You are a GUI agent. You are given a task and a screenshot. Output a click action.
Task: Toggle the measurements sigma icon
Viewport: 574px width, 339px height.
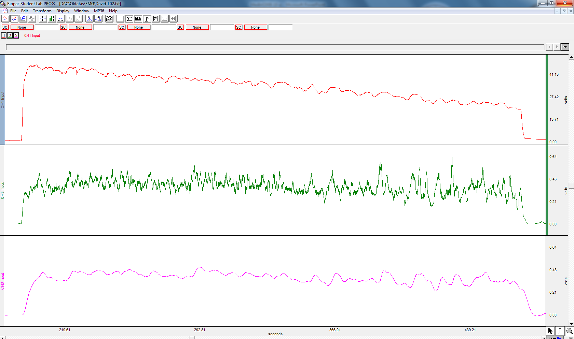click(129, 19)
